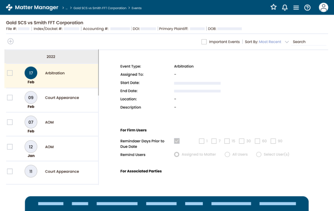Screen dimensions: 334x211
Task: Click the Events breadcrumb
Action: point(137,8)
